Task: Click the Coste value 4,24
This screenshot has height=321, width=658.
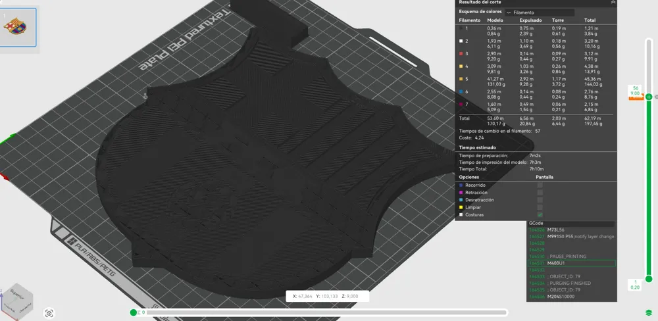Action: click(x=479, y=137)
